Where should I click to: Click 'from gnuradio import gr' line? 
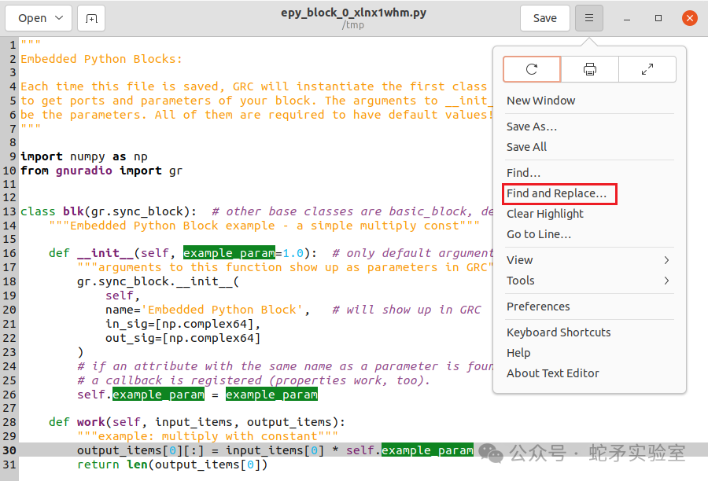101,171
